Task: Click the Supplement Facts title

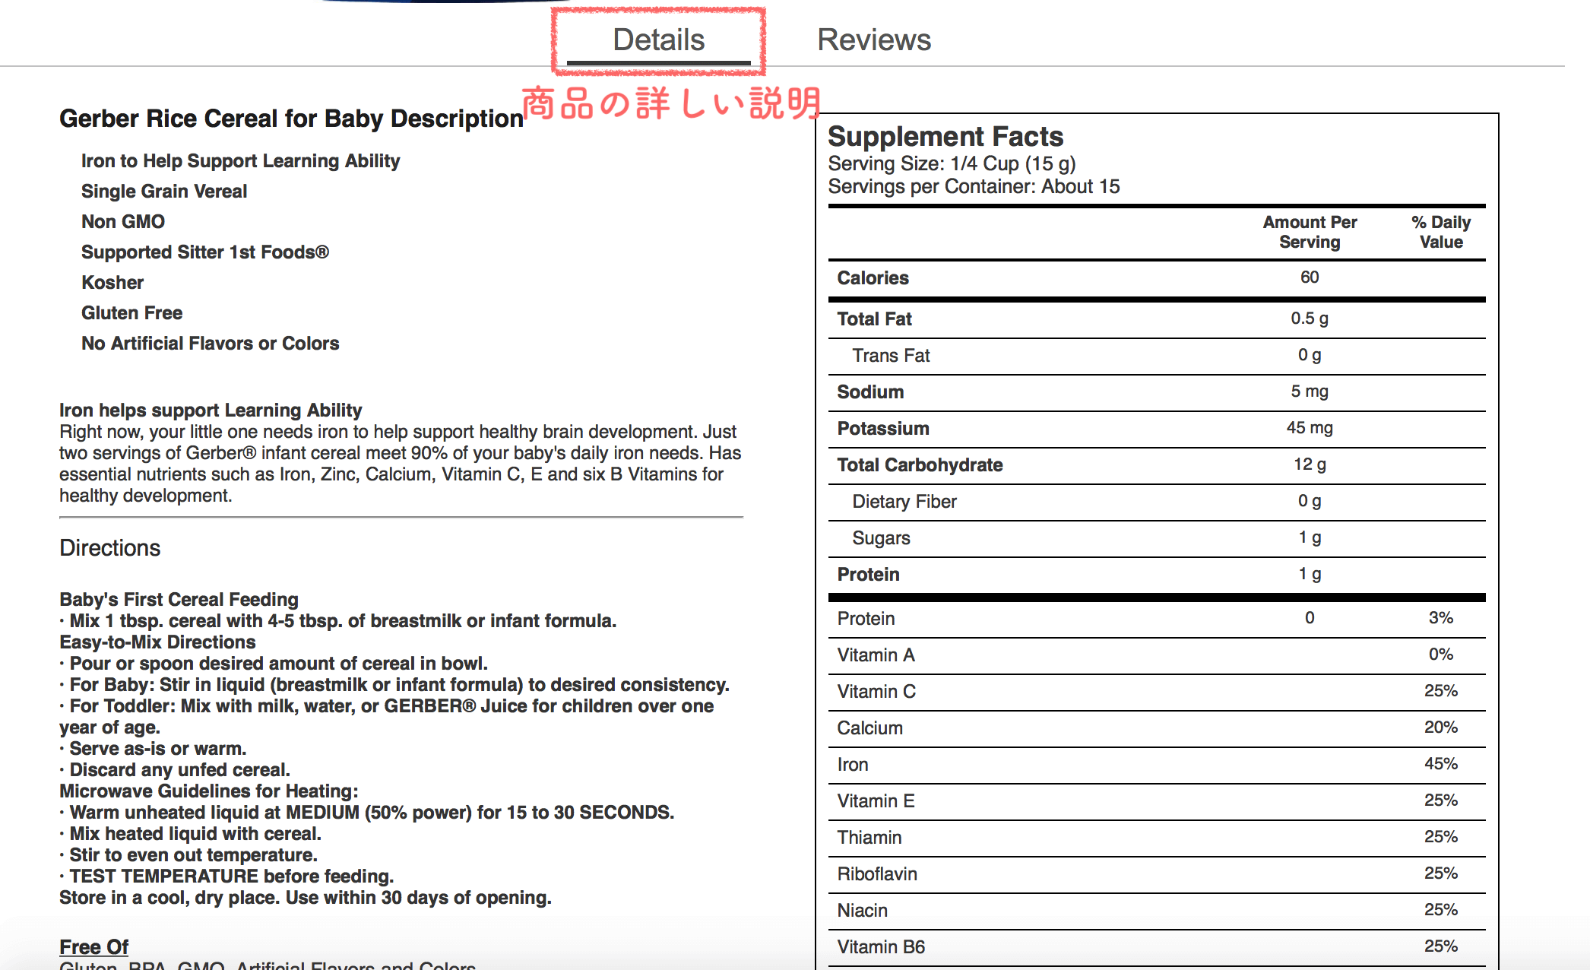Action: [945, 137]
